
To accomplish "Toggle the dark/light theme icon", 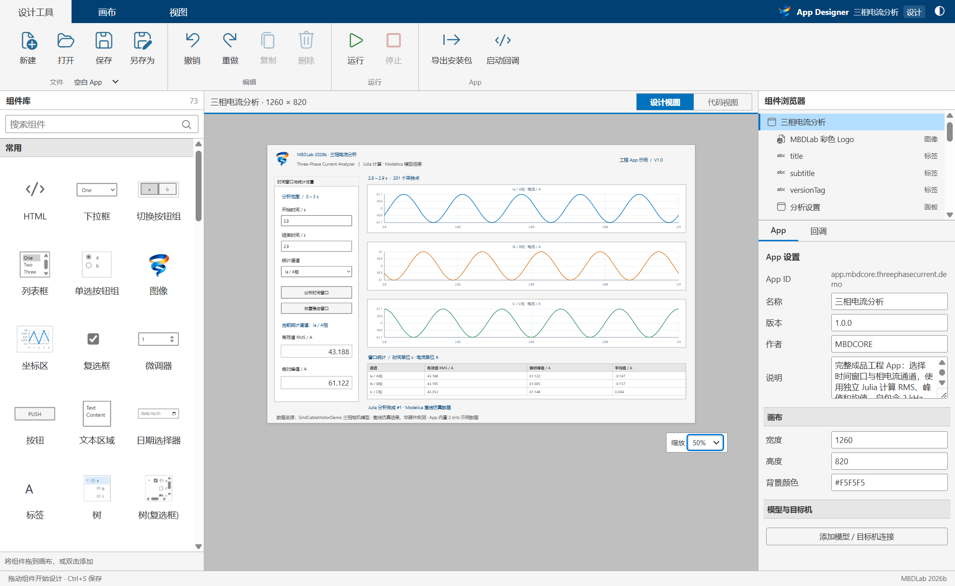I will point(940,11).
